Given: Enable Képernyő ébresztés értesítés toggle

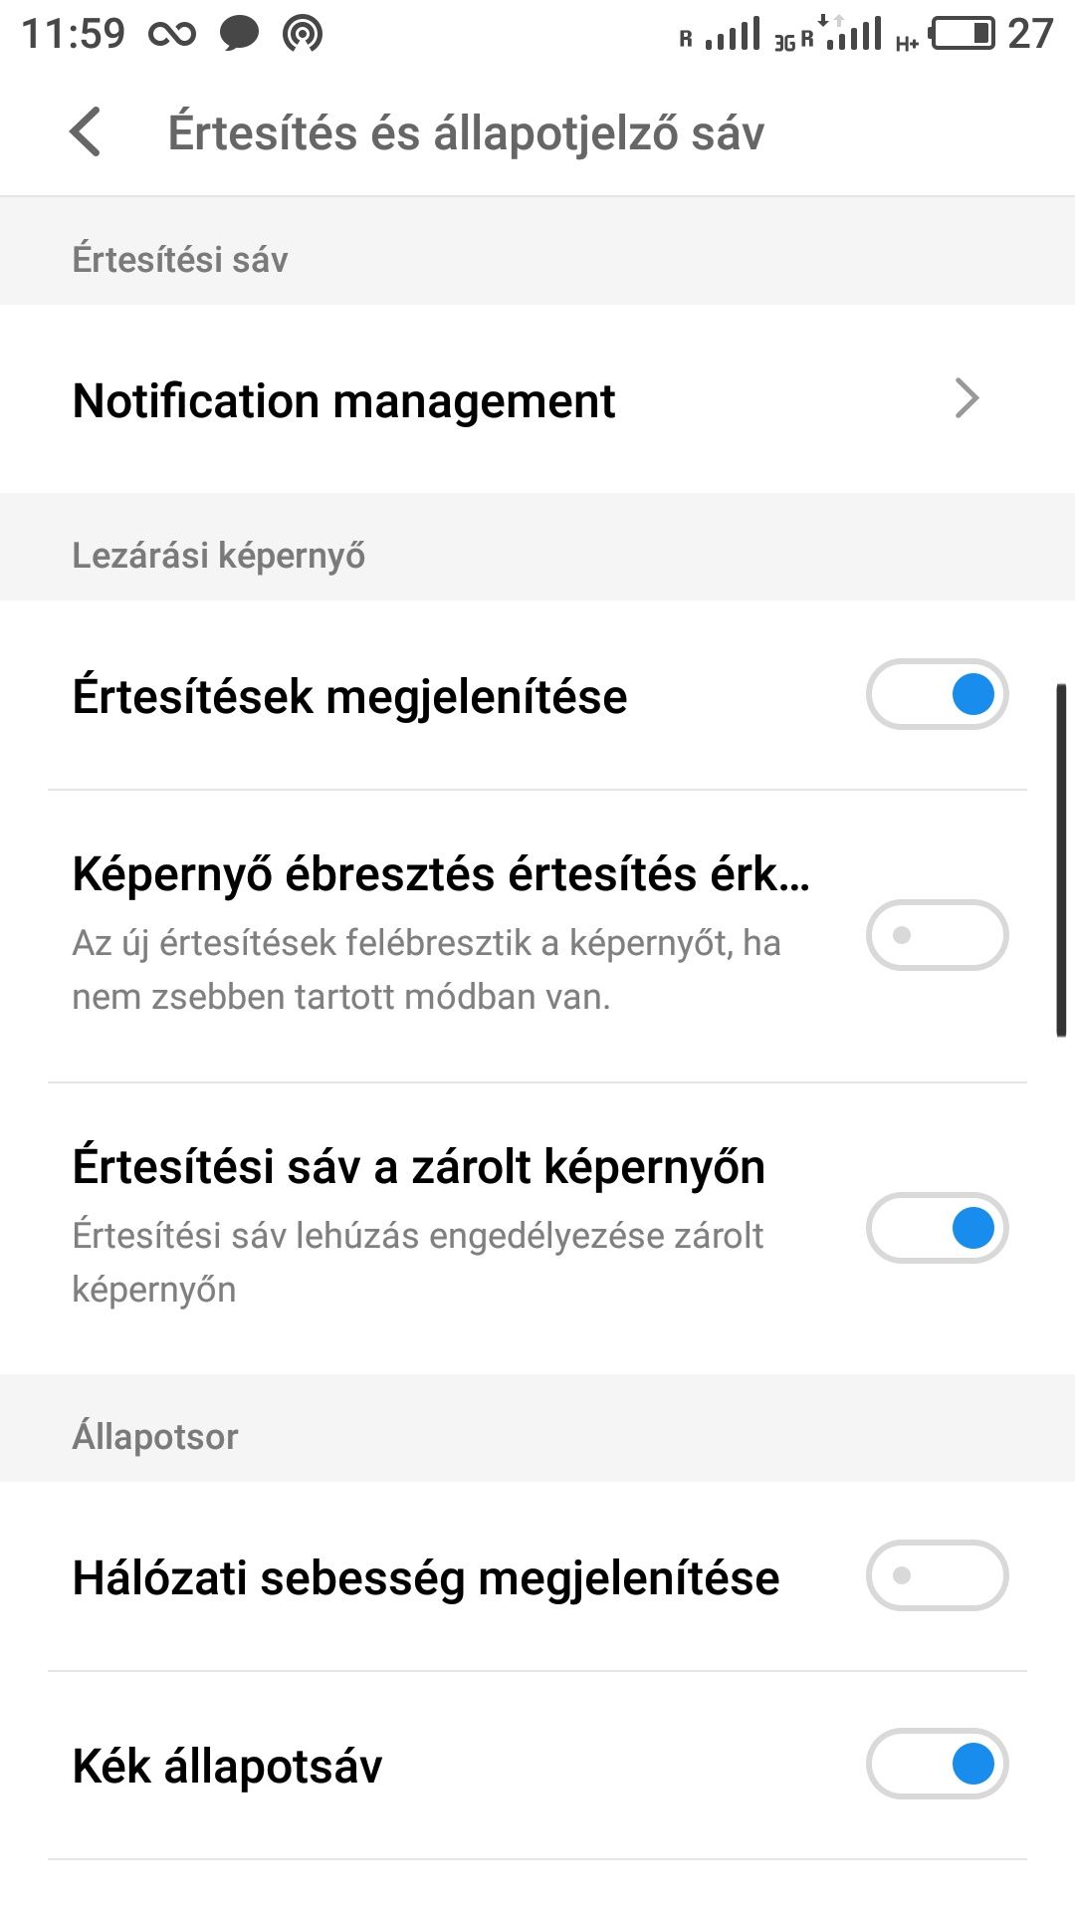Looking at the screenshot, I should [938, 935].
